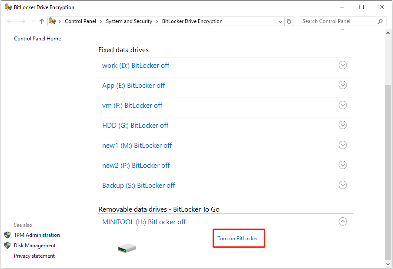The width and height of the screenshot is (393, 269).
Task: Click the Search Control Panel field
Action: [337, 21]
